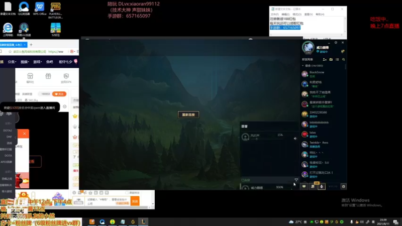402x226 pixels.
Task: Open the Format menu in Notepad
Action: [x=297, y=15]
